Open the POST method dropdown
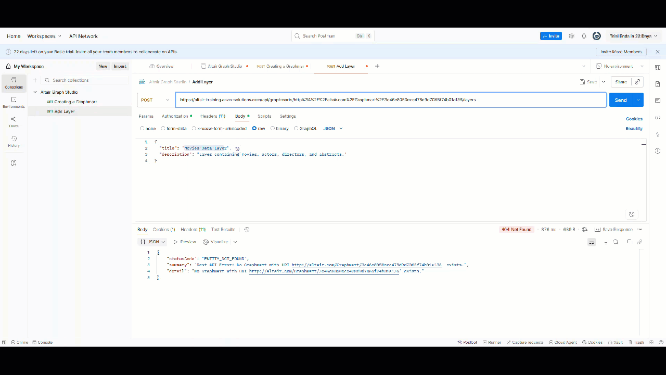The height and width of the screenshot is (375, 666). [x=156, y=100]
